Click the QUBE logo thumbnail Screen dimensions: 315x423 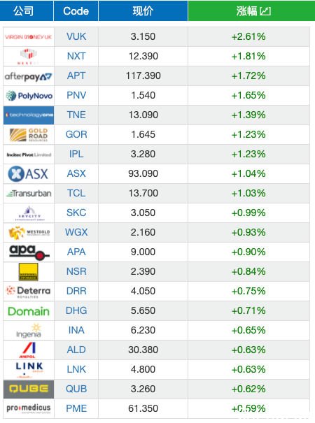point(29,389)
